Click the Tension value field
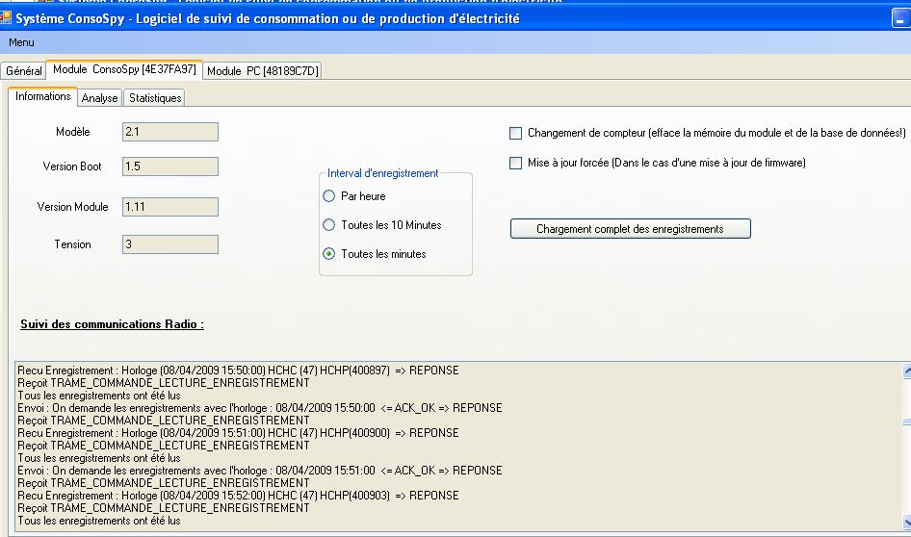This screenshot has height=537, width=911. pos(170,244)
